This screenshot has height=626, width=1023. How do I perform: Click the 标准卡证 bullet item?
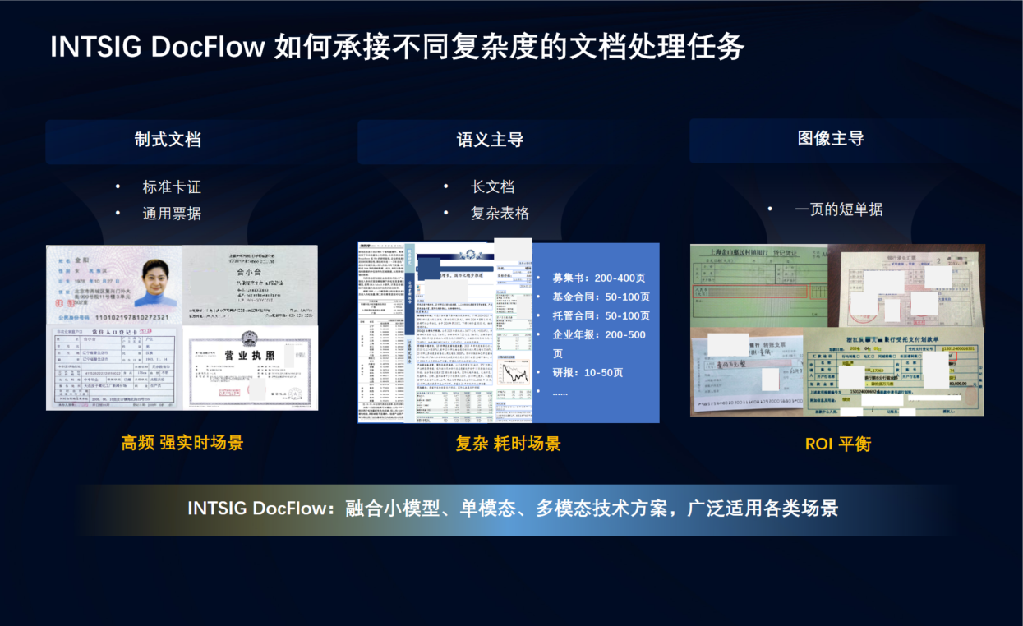(x=172, y=187)
